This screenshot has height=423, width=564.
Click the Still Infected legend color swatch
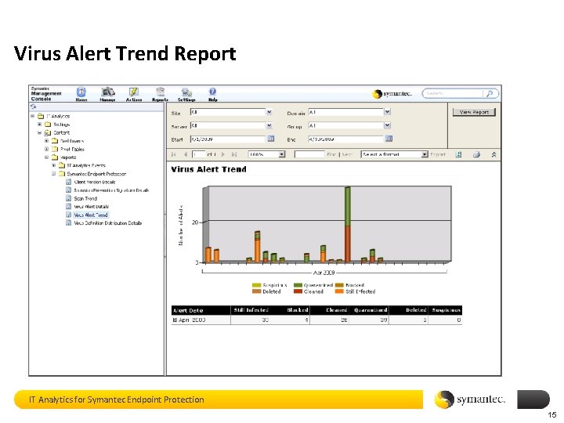coord(339,291)
